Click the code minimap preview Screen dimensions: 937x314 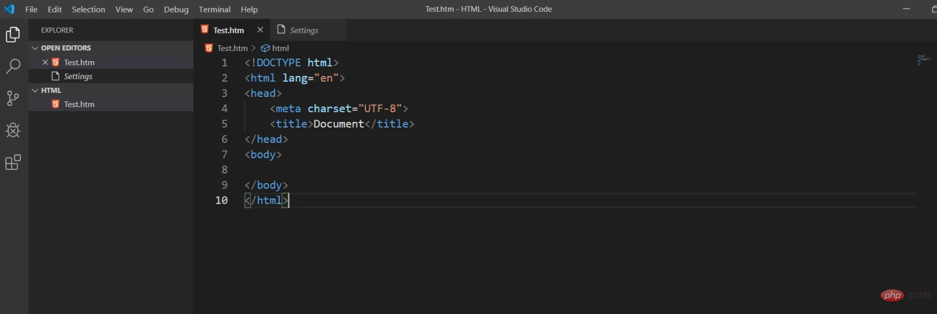point(923,60)
